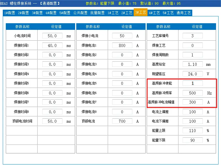The height and width of the screenshot is (165, 221).
Task: Click the 焊接时间6 input box
Action: tap(52, 93)
